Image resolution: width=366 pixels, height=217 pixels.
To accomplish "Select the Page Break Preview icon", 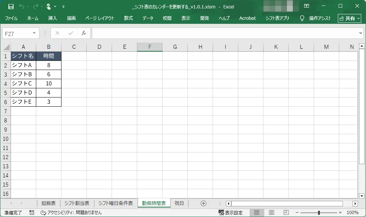I will point(286,212).
